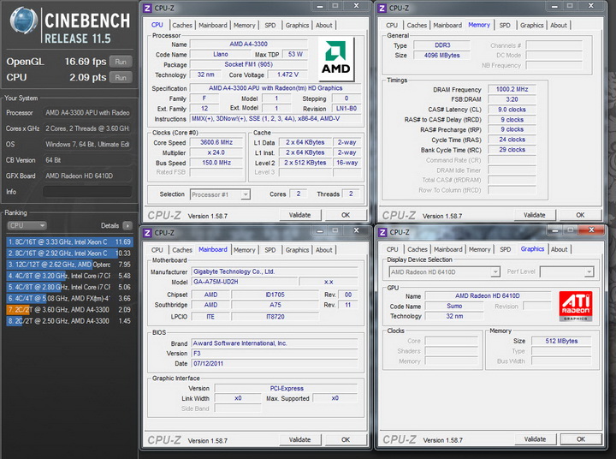Click the processor Name field AMD A4-3300

point(249,44)
